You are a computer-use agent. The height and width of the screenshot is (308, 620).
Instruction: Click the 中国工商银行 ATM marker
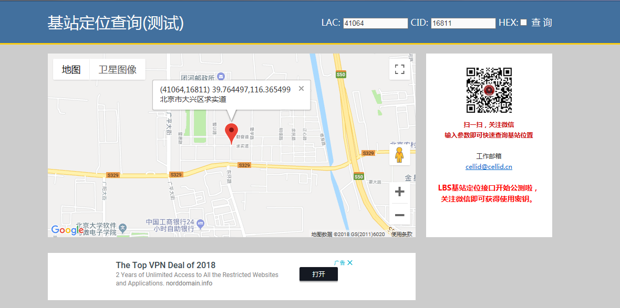[x=200, y=224]
